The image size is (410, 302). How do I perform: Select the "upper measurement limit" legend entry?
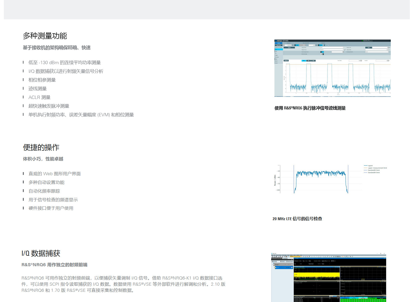click(x=377, y=168)
